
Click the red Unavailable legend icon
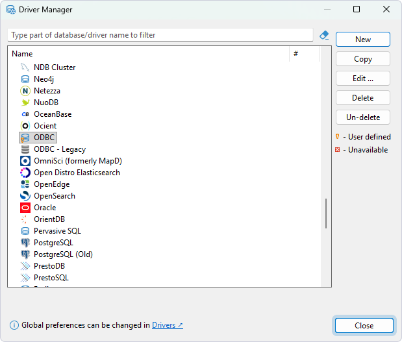[338, 150]
